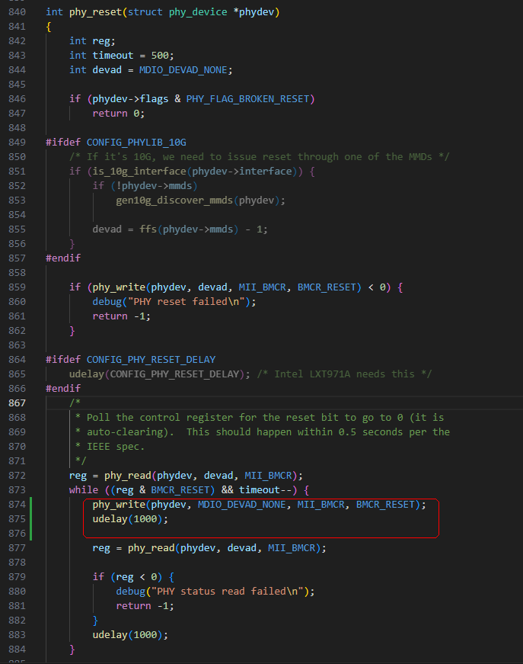
Task: Click 'return -1;' on line 861
Action: tap(121, 316)
